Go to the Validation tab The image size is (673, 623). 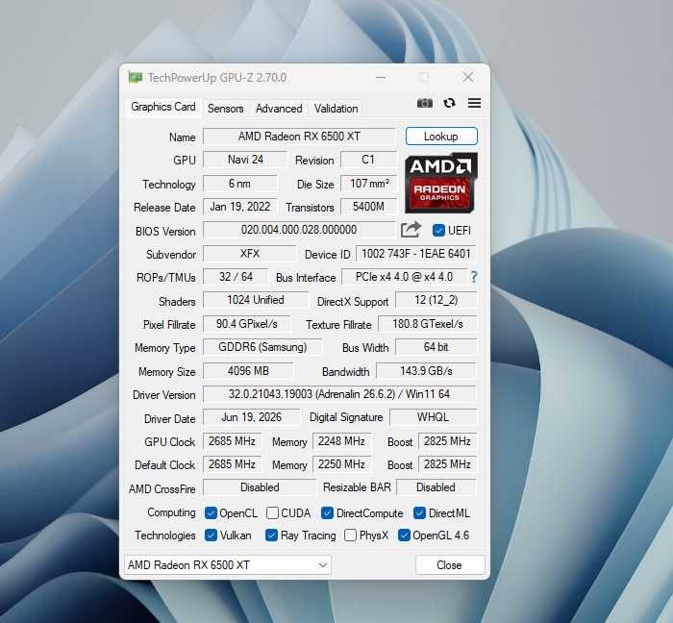pyautogui.click(x=336, y=109)
